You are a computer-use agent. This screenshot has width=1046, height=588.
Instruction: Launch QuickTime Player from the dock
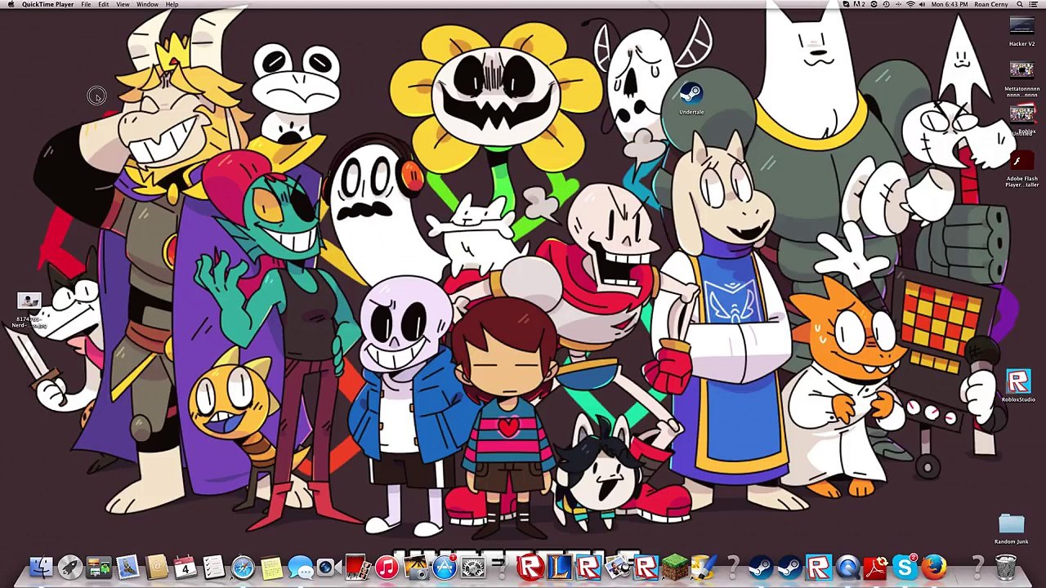pos(848,568)
